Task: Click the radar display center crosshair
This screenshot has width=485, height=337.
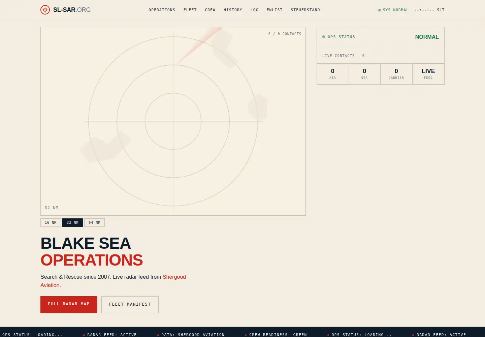Action: click(x=173, y=121)
